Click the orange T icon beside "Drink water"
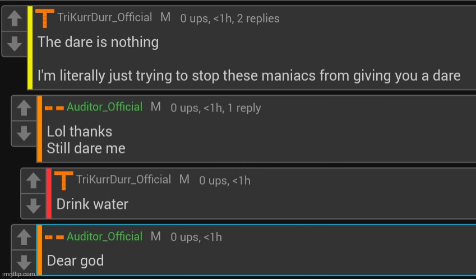476x279 pixels. coord(63,180)
